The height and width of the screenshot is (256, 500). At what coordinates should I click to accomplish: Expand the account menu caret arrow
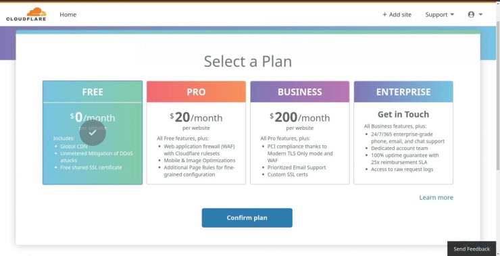tap(480, 15)
